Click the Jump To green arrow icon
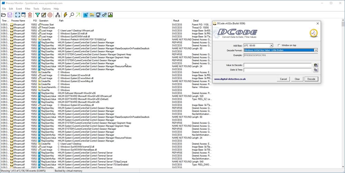345x173 pixels. (78, 15)
